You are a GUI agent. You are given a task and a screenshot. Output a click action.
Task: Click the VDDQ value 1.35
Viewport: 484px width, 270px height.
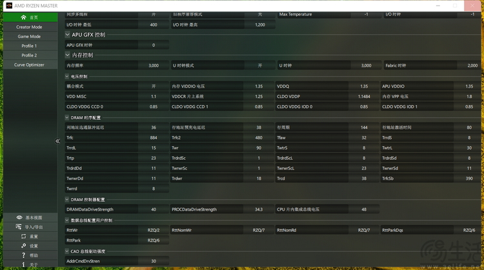tap(364, 86)
